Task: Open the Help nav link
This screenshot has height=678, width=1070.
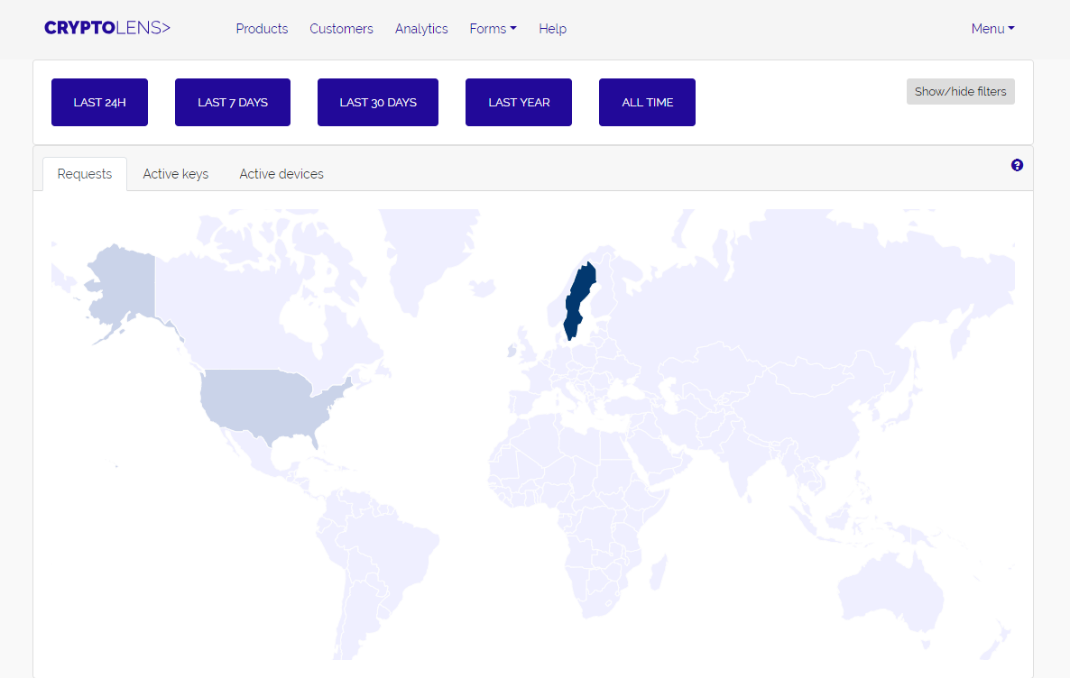Action: tap(553, 29)
